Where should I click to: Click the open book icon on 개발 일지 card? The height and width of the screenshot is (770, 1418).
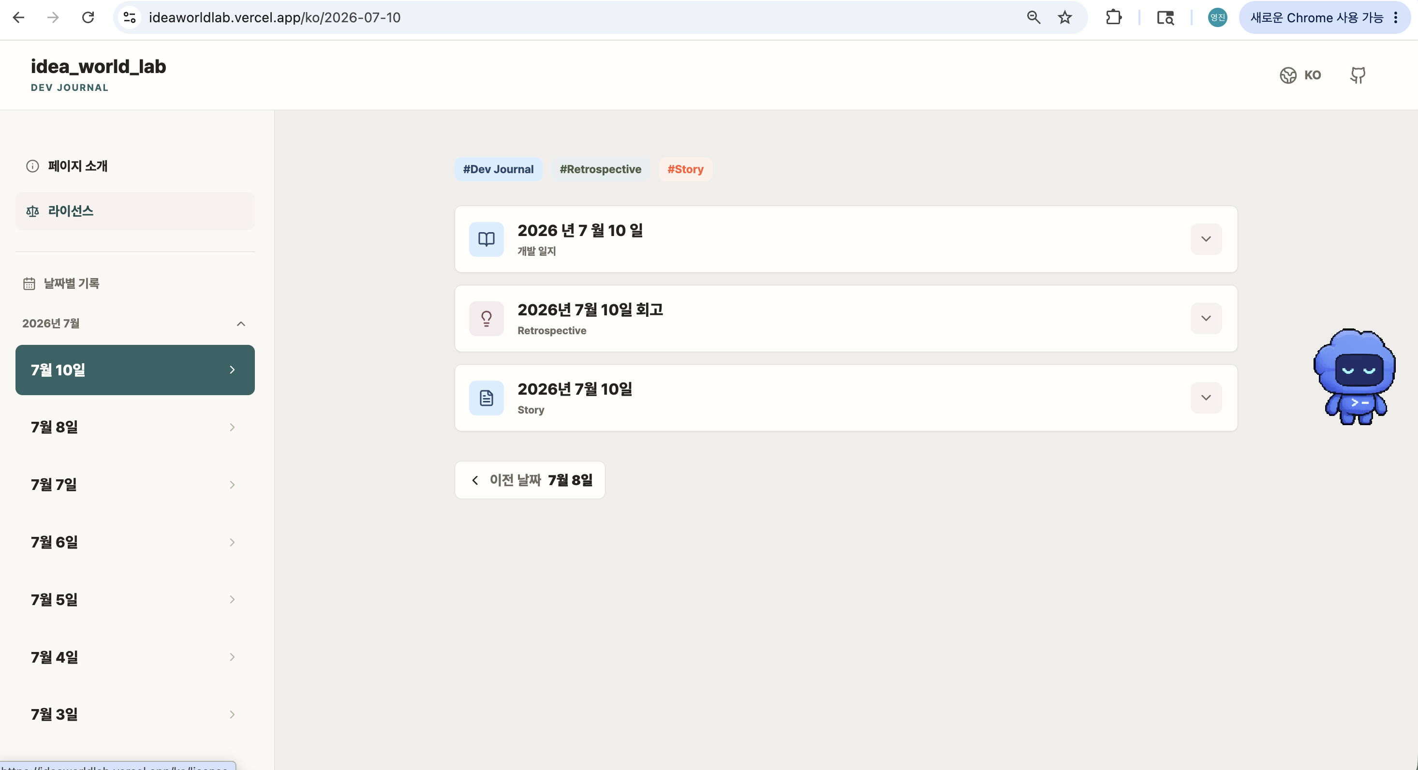coord(486,239)
